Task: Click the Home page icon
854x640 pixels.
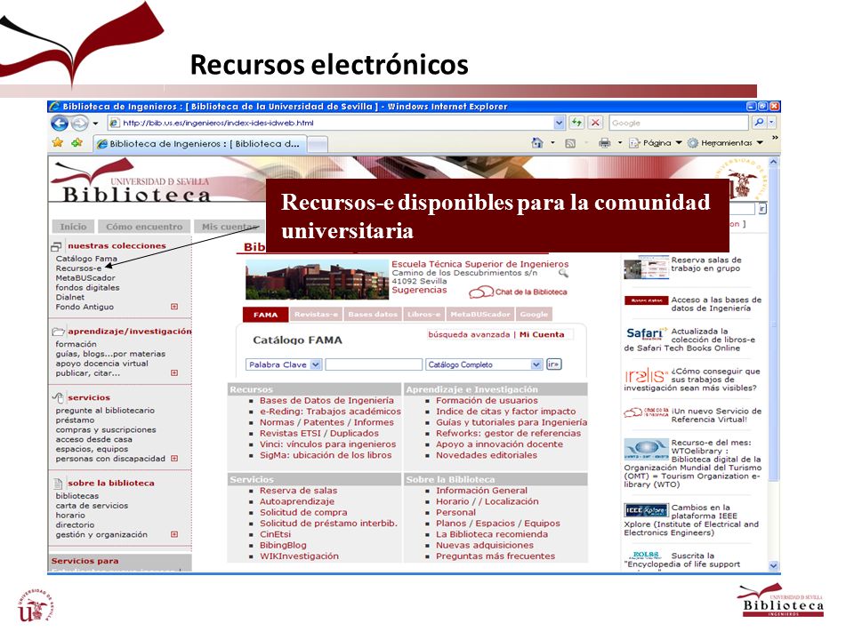Action: coord(537,143)
